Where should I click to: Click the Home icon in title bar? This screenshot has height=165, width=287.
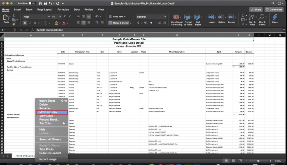click(40, 3)
